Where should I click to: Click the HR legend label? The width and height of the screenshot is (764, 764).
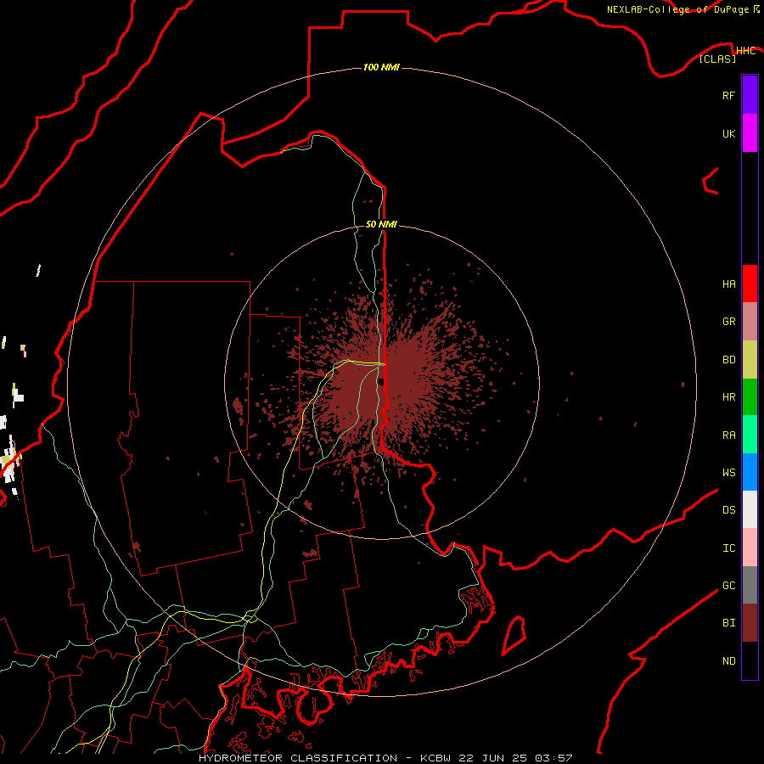pos(728,397)
